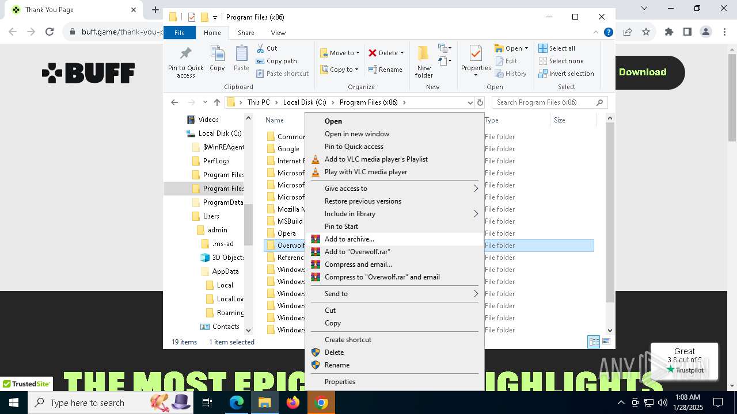Choose Restore previous versions
This screenshot has width=737, height=414.
pos(395,201)
